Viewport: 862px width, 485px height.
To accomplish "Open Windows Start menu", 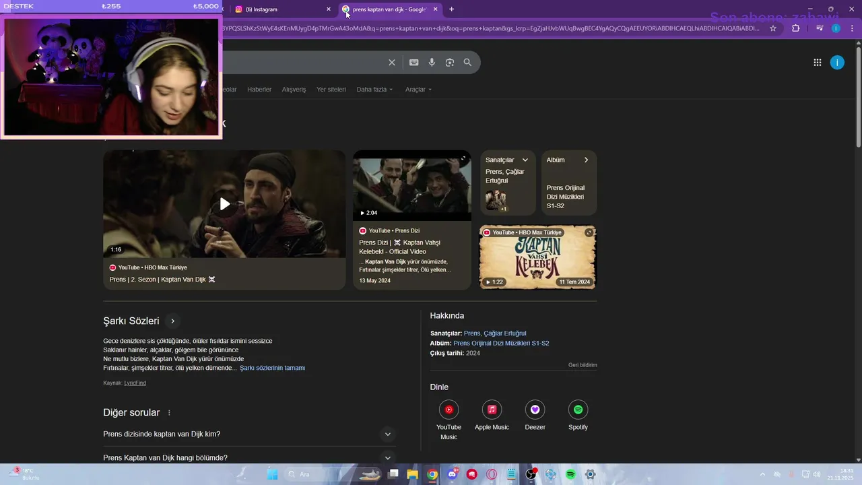I will point(272,474).
